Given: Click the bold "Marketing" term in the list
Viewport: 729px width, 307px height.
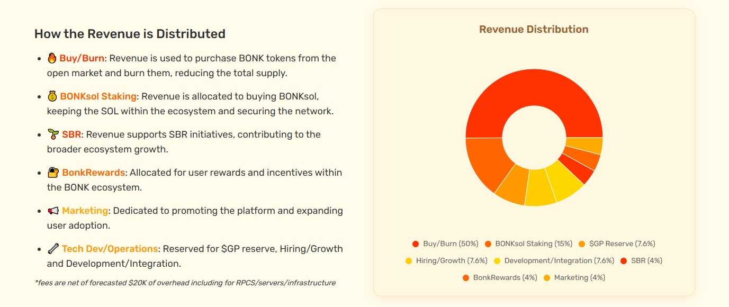Looking at the screenshot, I should point(85,211).
